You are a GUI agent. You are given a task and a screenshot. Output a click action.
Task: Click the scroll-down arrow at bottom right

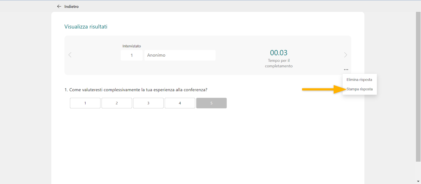[418, 181]
